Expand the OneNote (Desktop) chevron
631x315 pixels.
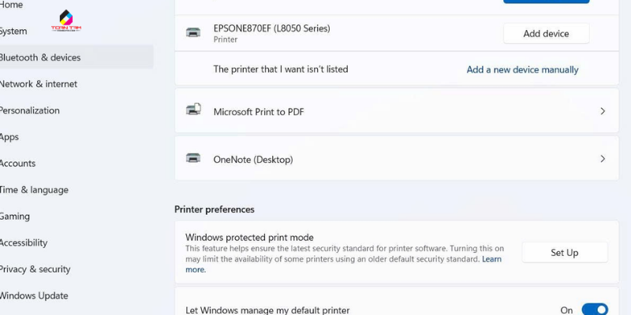pyautogui.click(x=603, y=159)
